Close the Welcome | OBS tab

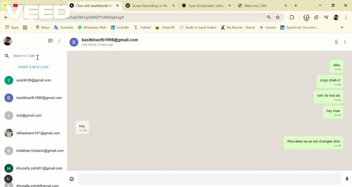285,6
